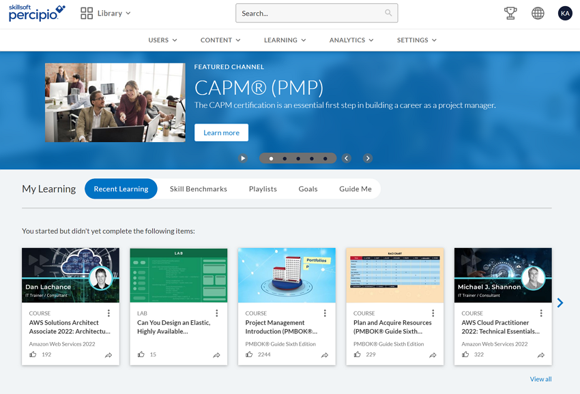Viewport: 580px width, 394px height.
Task: Switch to the Recent Learning tab
Action: [x=121, y=189]
